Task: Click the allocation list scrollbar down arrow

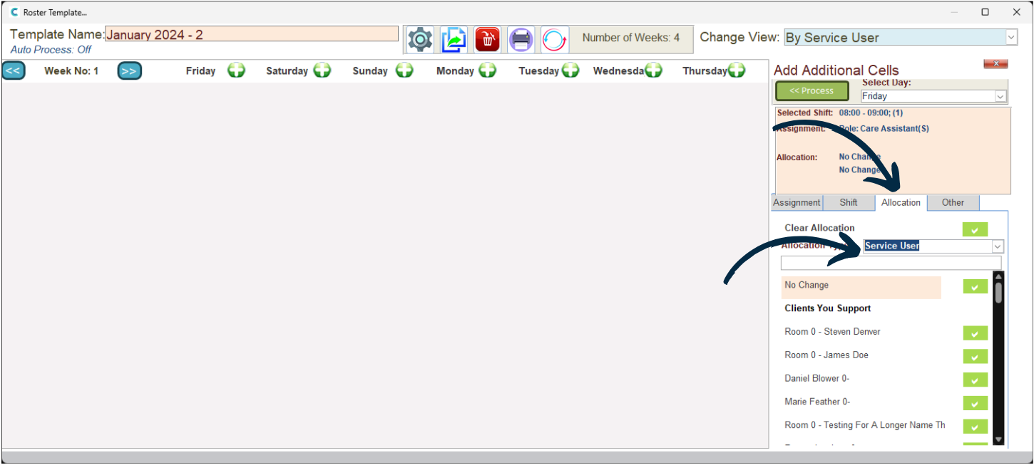Action: [x=998, y=439]
